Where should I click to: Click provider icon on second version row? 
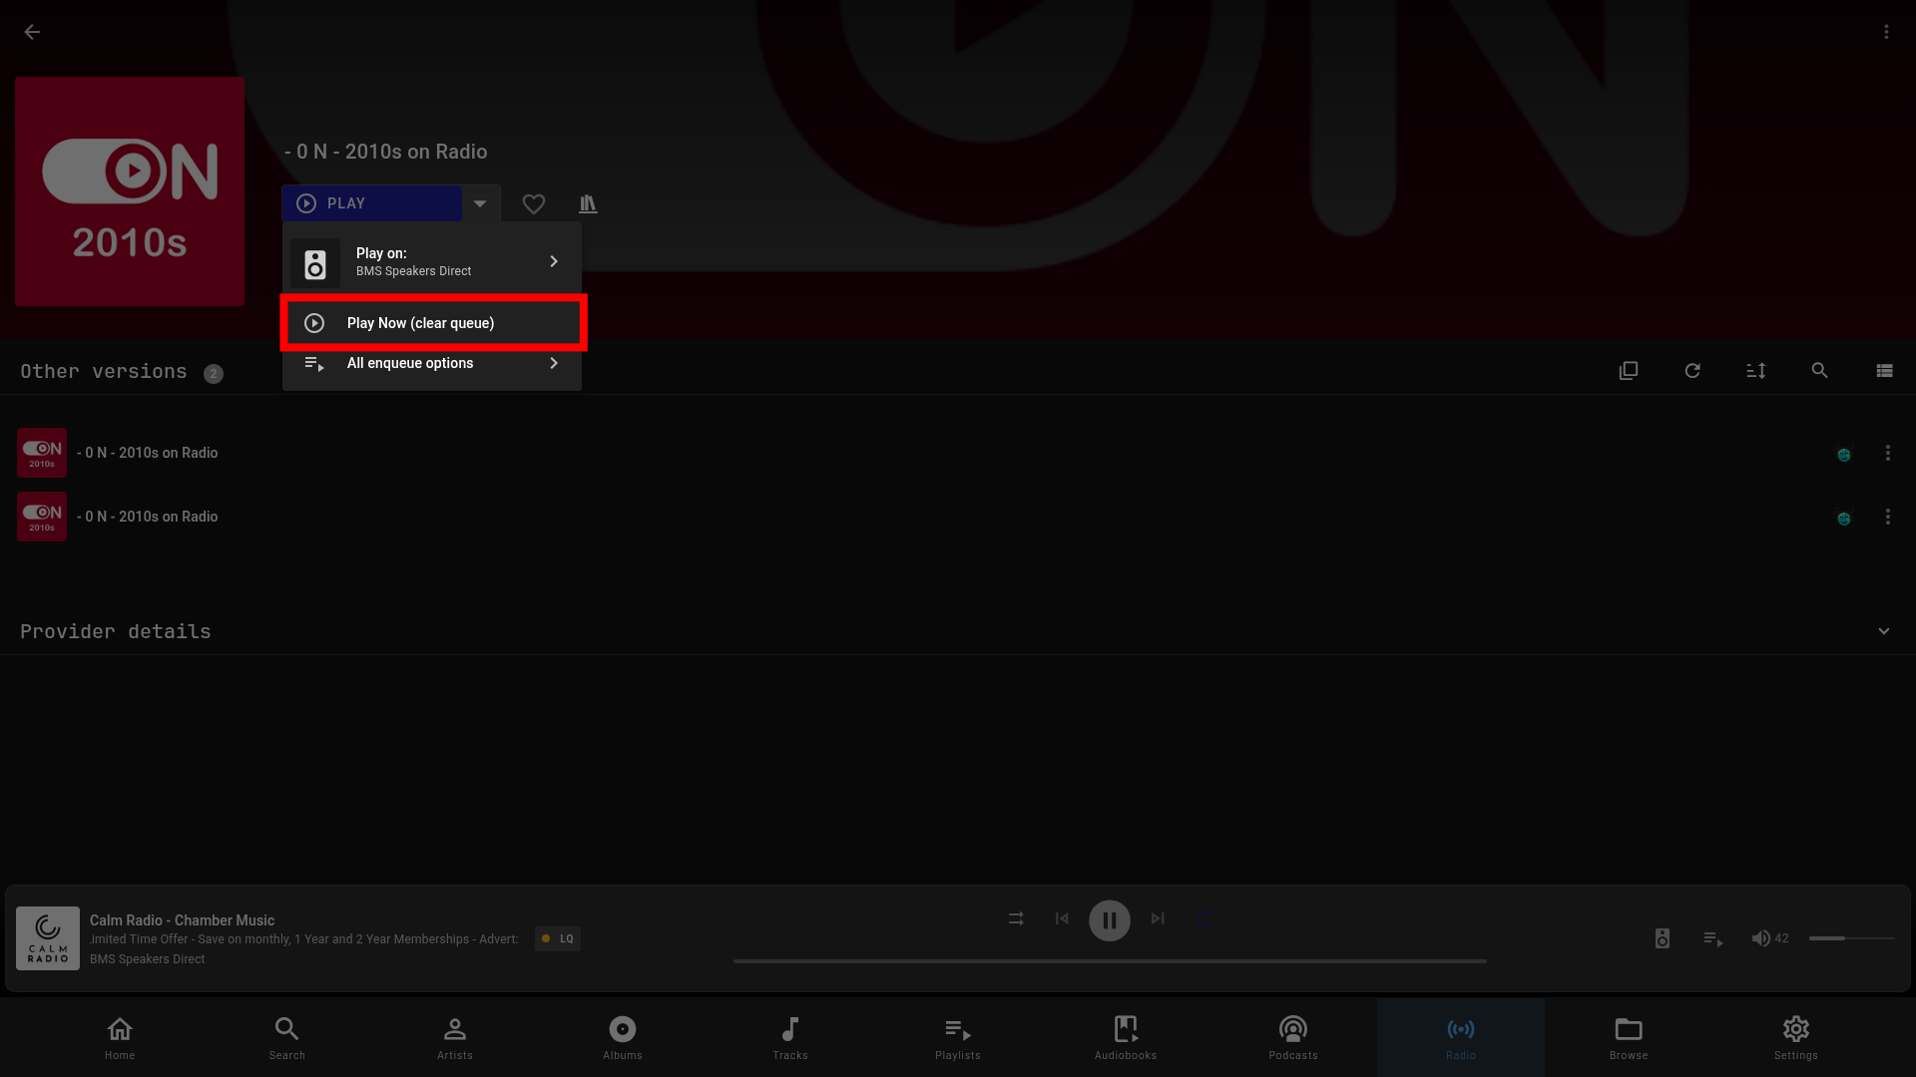pyautogui.click(x=1844, y=519)
